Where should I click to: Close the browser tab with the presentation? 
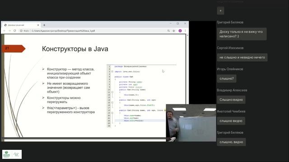(x=38, y=25)
